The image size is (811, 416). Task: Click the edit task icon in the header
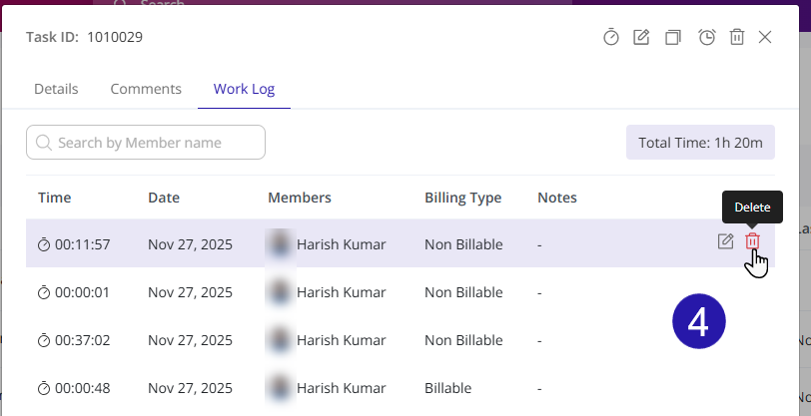(642, 37)
